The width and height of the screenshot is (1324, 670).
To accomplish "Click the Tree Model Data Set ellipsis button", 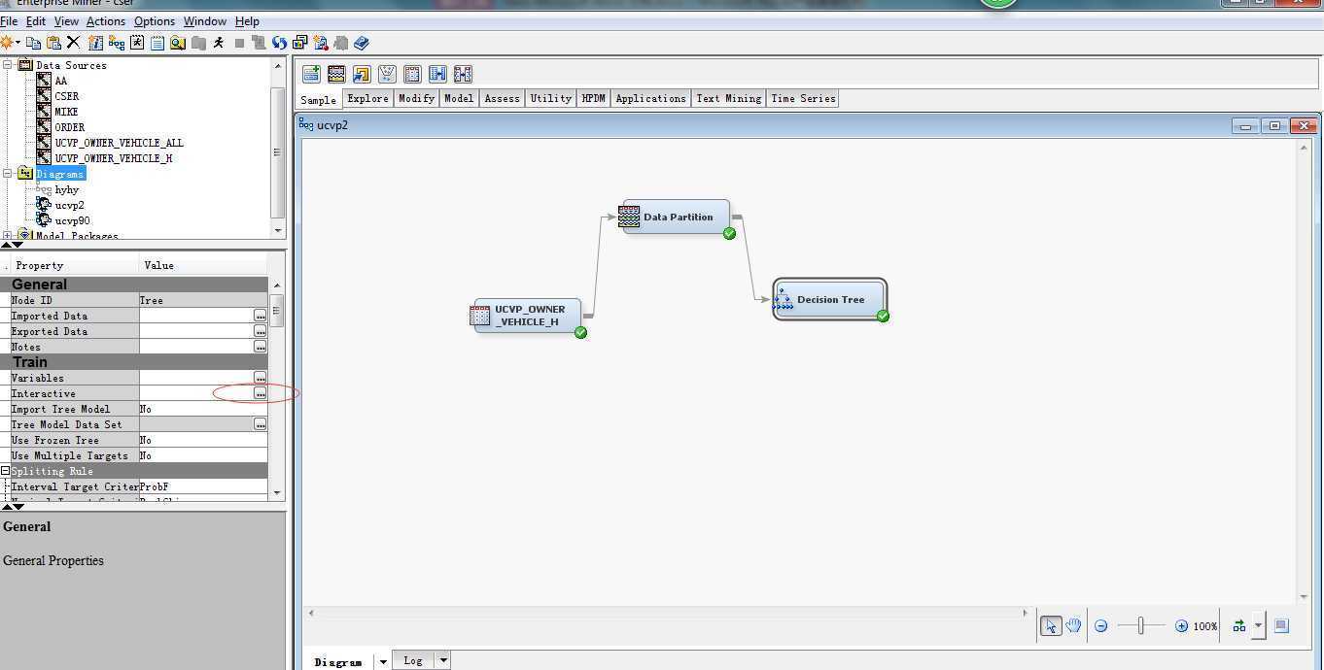I will click(x=261, y=424).
